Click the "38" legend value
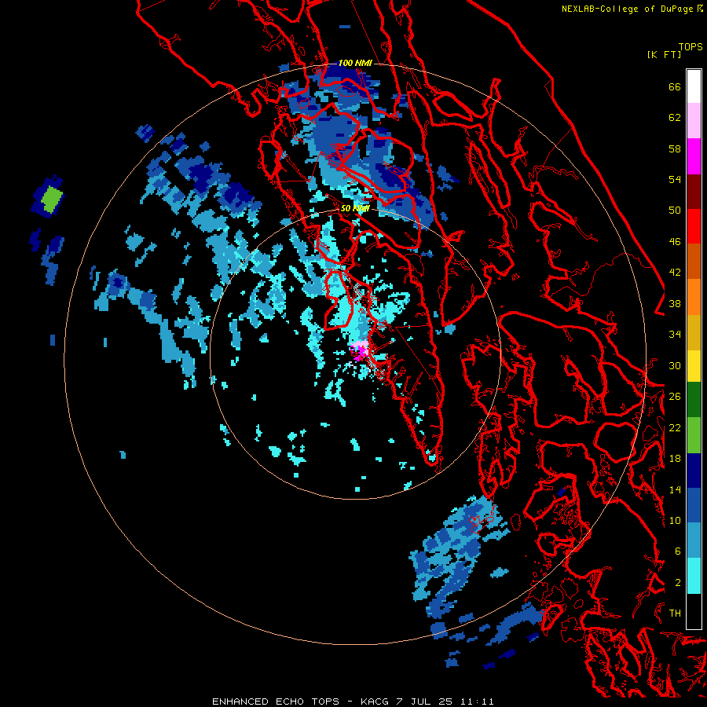The image size is (707, 707). (675, 303)
